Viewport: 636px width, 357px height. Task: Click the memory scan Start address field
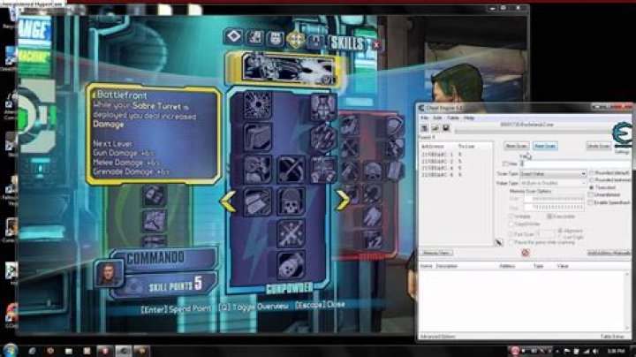click(x=555, y=199)
